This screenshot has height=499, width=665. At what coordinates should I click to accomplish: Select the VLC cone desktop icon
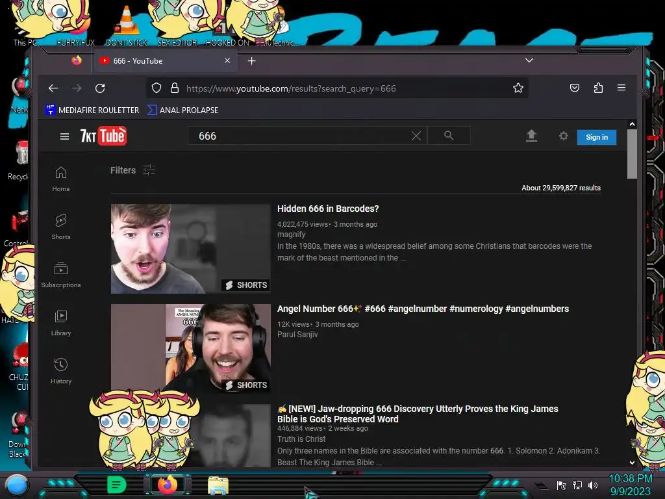point(126,25)
